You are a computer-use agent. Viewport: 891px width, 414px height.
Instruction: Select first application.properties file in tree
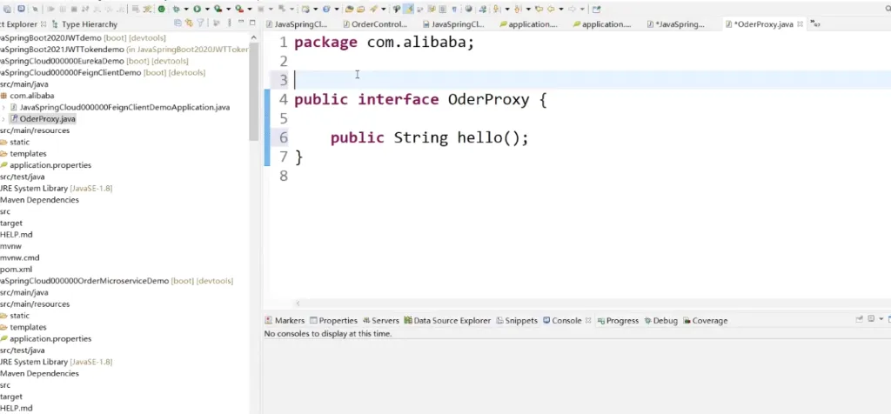pyautogui.click(x=46, y=165)
